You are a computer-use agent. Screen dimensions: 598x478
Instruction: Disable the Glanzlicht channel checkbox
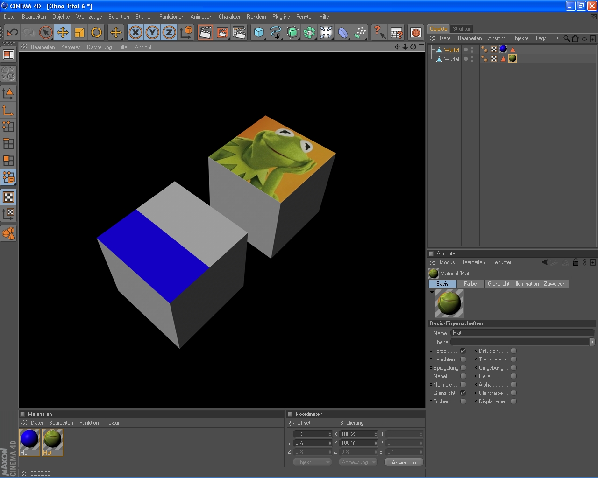click(463, 393)
